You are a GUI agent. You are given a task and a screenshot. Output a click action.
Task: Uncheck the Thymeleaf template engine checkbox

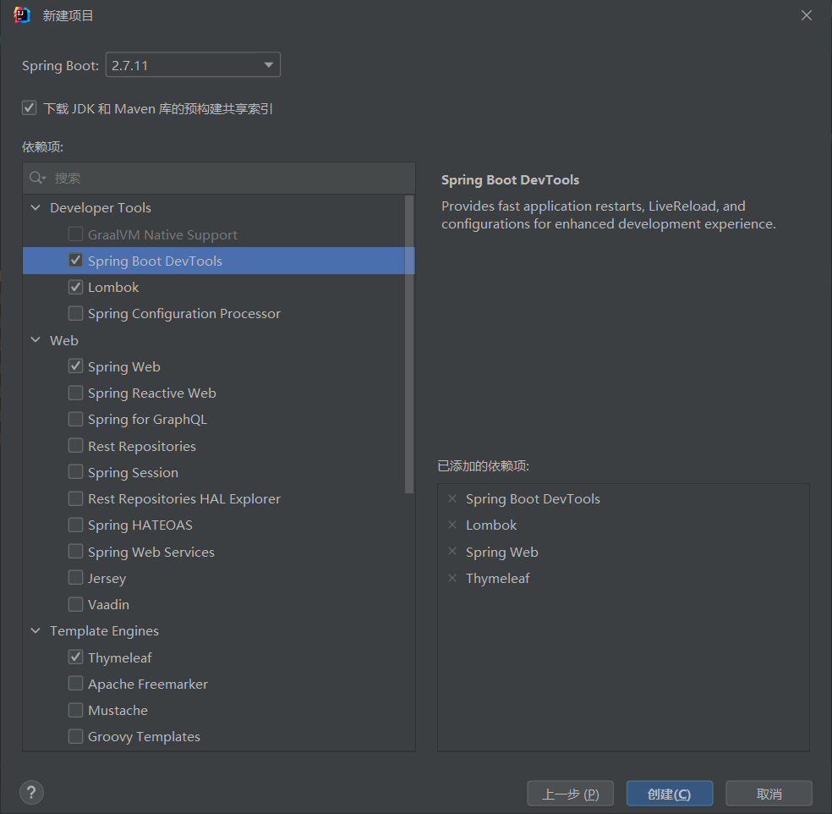(75, 657)
